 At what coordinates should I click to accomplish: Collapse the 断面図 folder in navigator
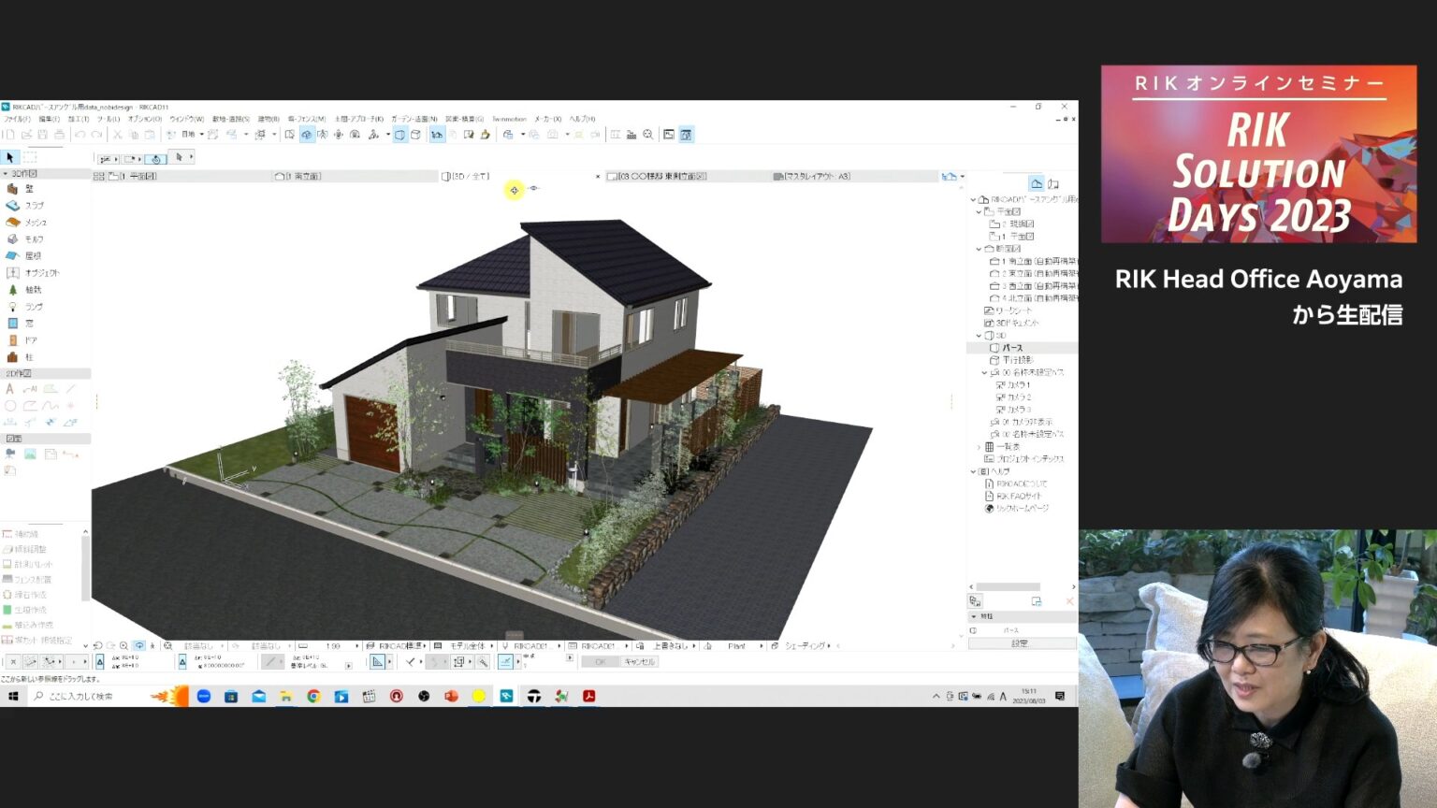[x=979, y=249]
